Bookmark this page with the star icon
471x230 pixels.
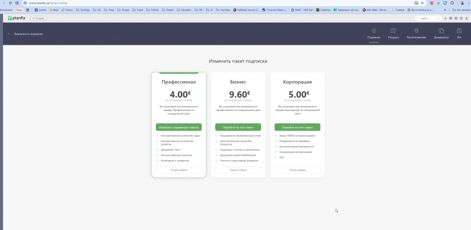point(422,3)
